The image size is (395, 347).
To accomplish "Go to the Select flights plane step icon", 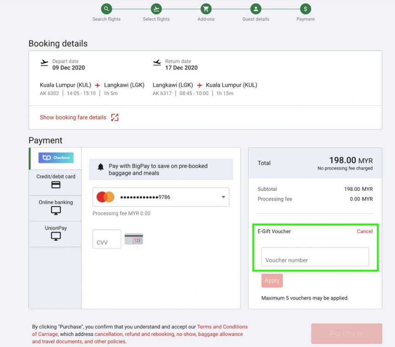I will [156, 9].
